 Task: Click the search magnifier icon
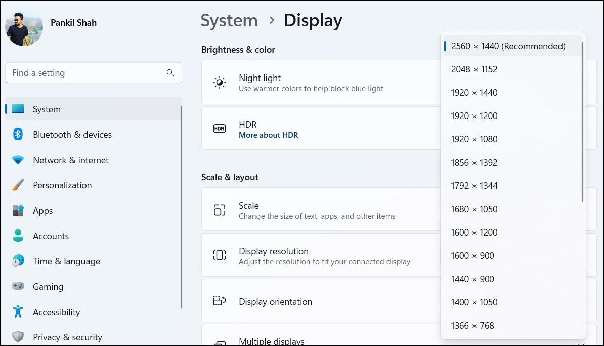(170, 73)
